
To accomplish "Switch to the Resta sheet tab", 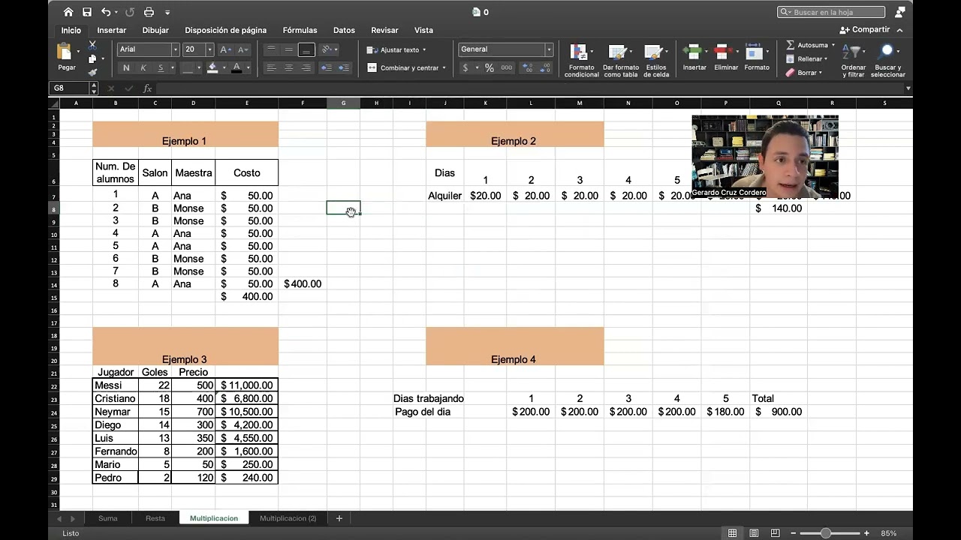I will point(155,518).
